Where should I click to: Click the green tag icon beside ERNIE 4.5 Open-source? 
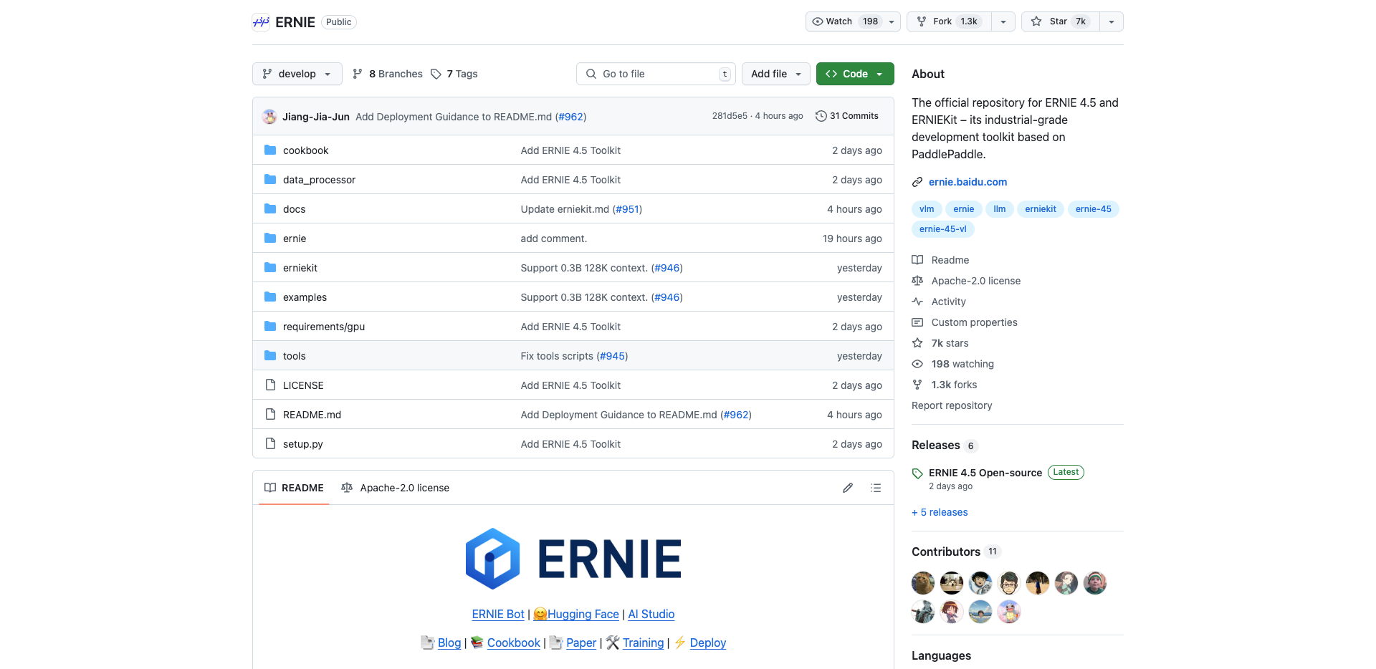(x=917, y=473)
